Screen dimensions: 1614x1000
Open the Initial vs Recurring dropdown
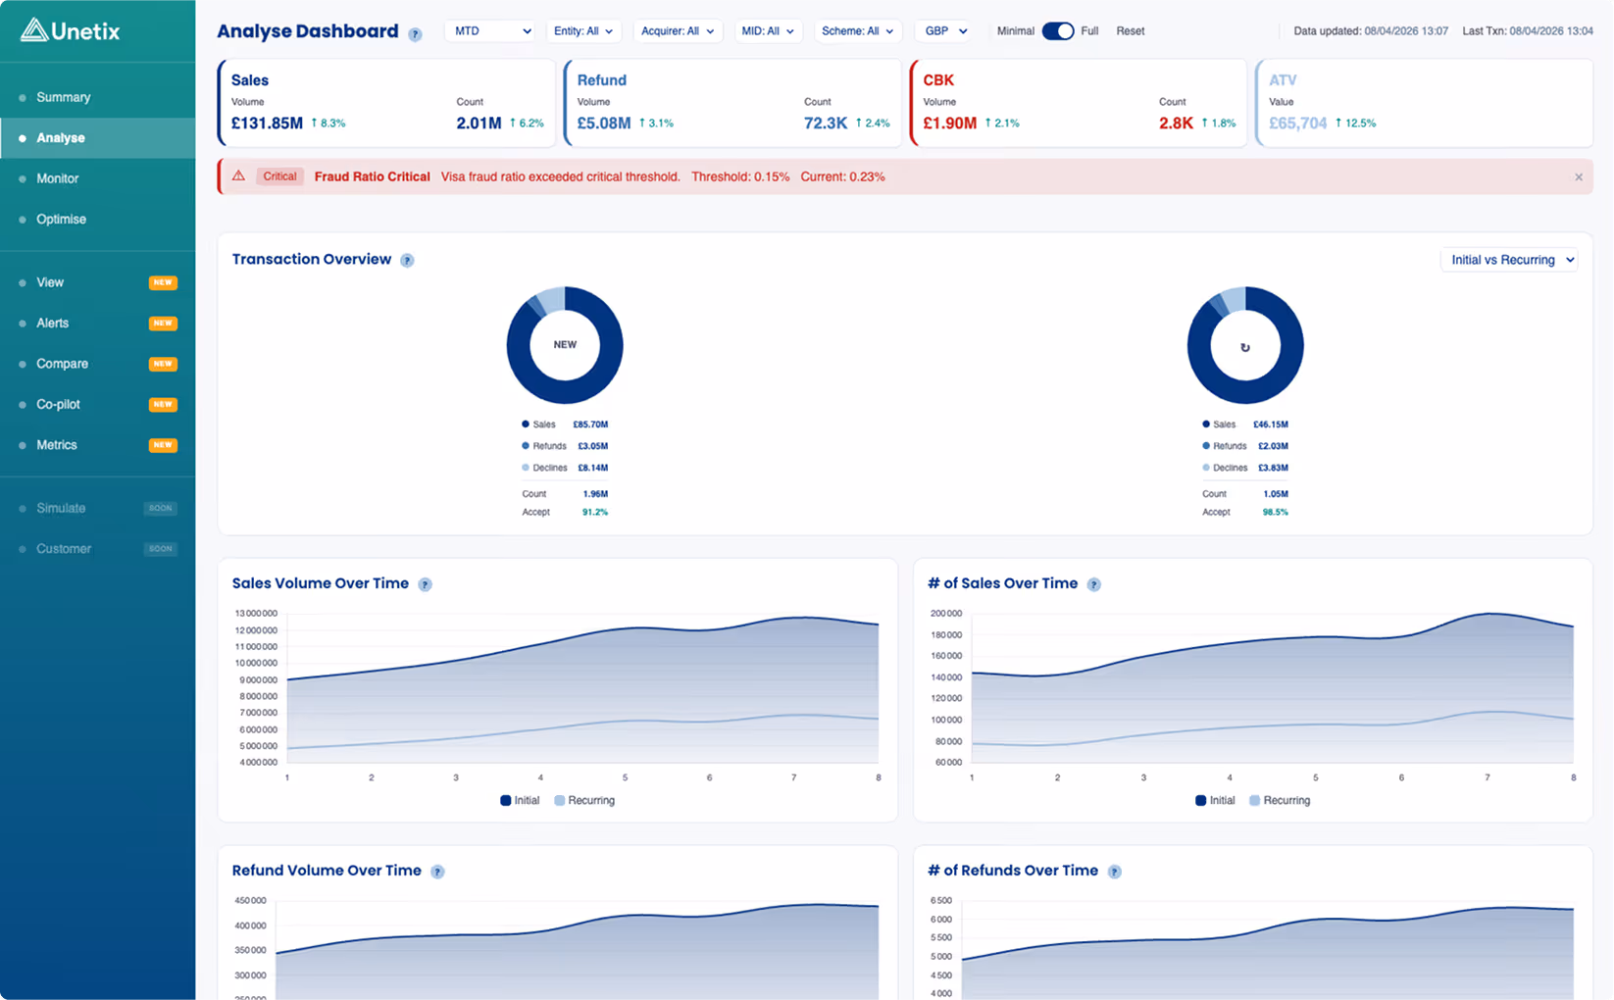[1511, 260]
